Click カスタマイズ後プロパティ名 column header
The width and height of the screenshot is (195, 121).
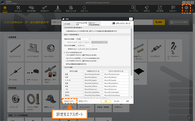point(116,71)
